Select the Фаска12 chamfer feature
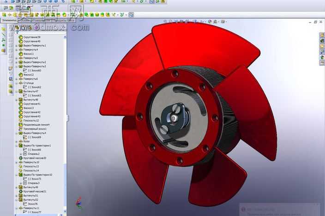 click(26, 75)
